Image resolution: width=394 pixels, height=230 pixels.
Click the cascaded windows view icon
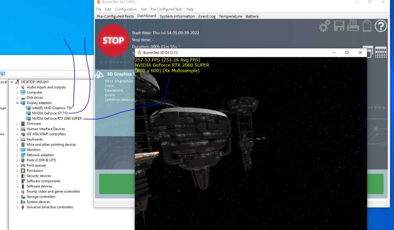click(x=370, y=52)
